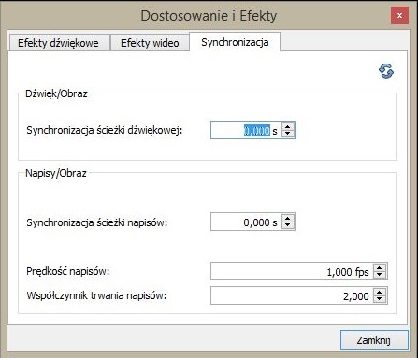Click the Zamknij button

coord(374,340)
